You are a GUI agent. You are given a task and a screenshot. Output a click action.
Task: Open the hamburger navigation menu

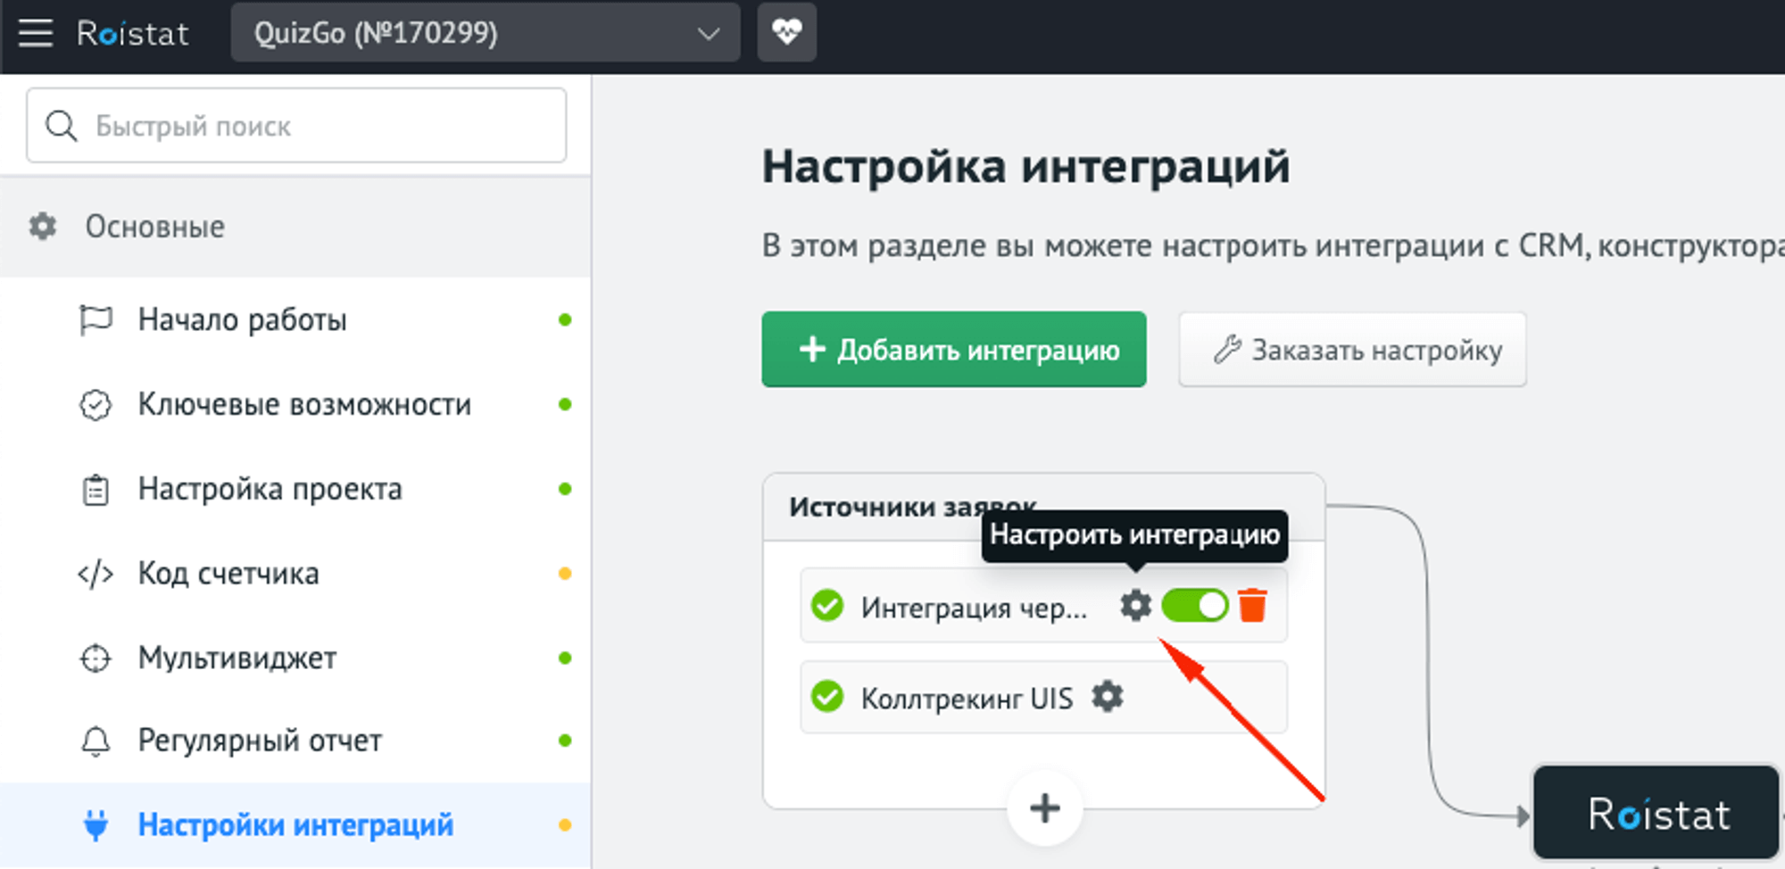pyautogui.click(x=36, y=32)
